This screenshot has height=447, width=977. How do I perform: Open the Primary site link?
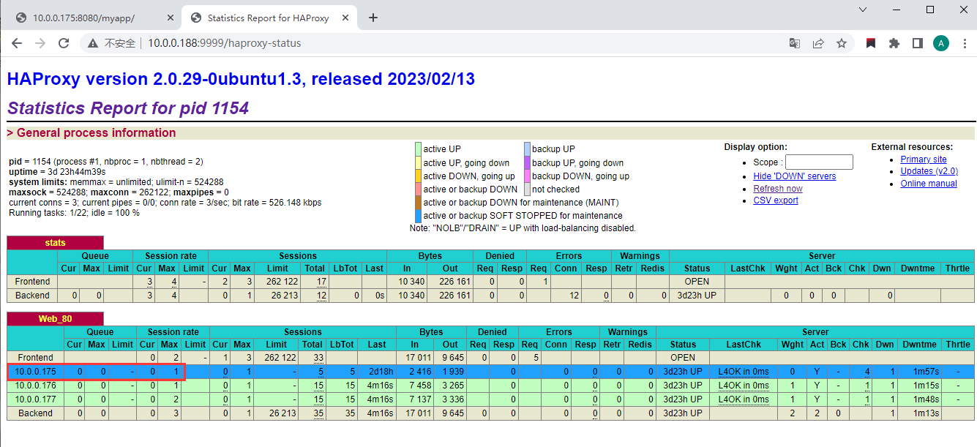924,159
